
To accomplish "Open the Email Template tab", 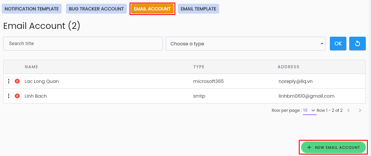I will point(199,9).
